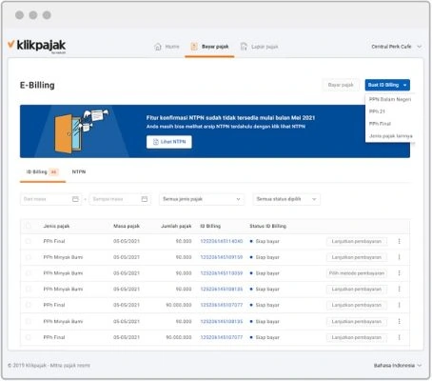Open calendar icon in start period field

coord(75,199)
